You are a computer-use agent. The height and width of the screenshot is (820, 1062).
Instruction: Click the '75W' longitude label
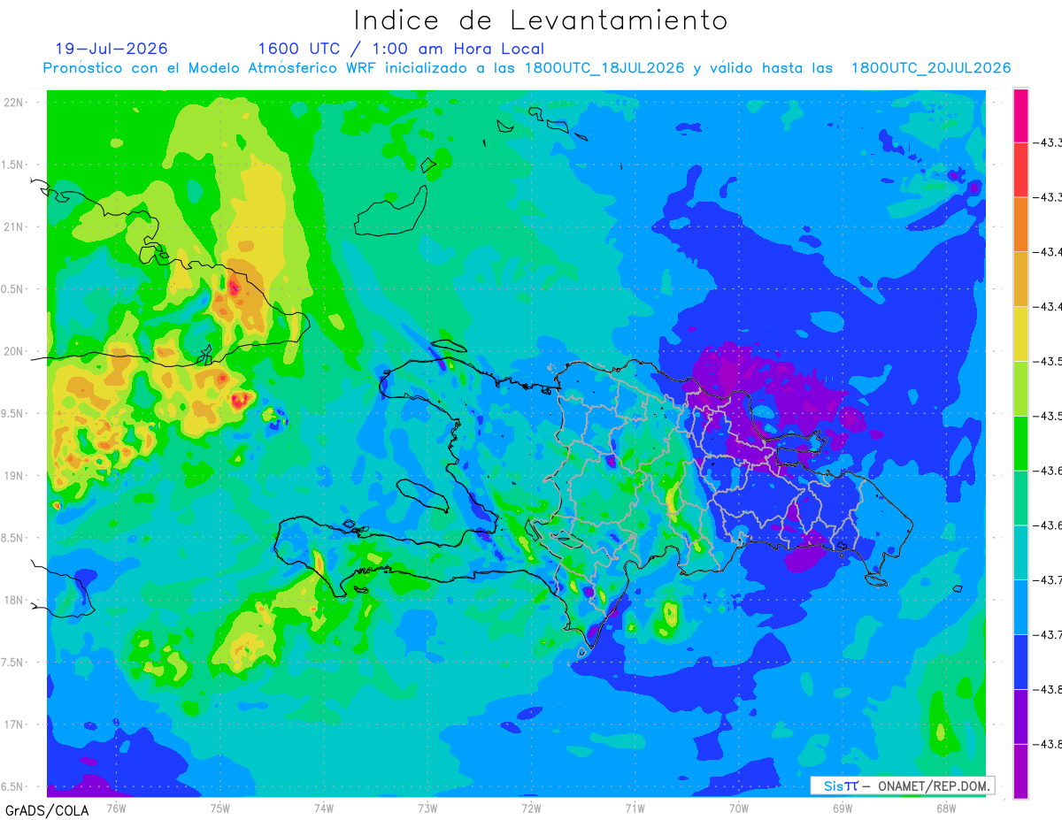[x=220, y=807]
